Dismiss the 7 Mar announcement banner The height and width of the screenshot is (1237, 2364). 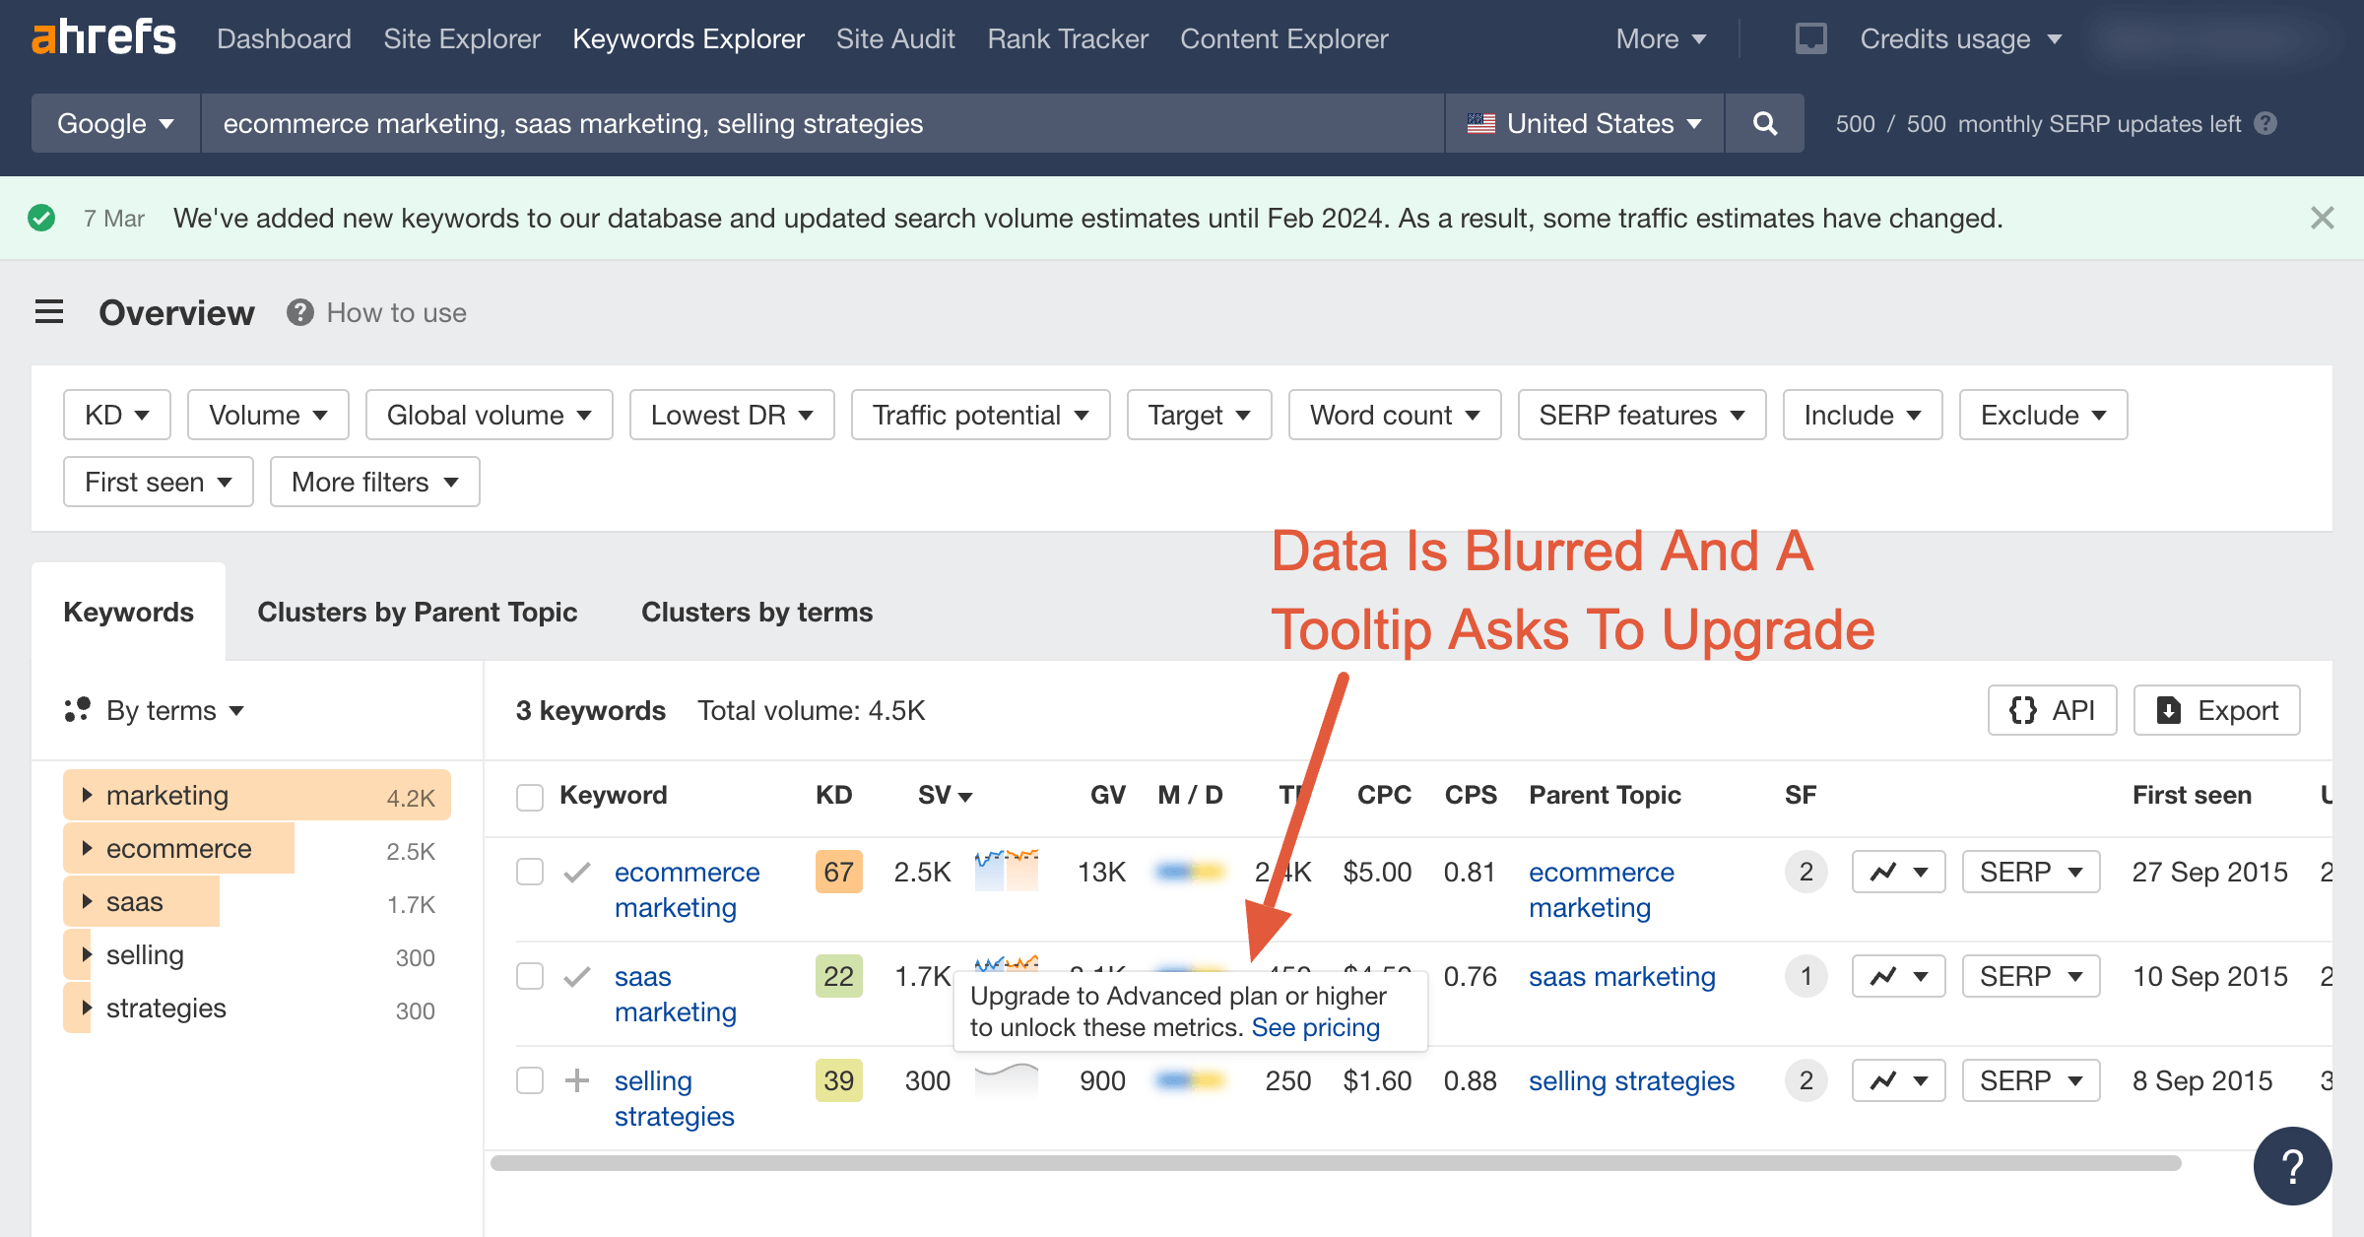(x=2322, y=218)
